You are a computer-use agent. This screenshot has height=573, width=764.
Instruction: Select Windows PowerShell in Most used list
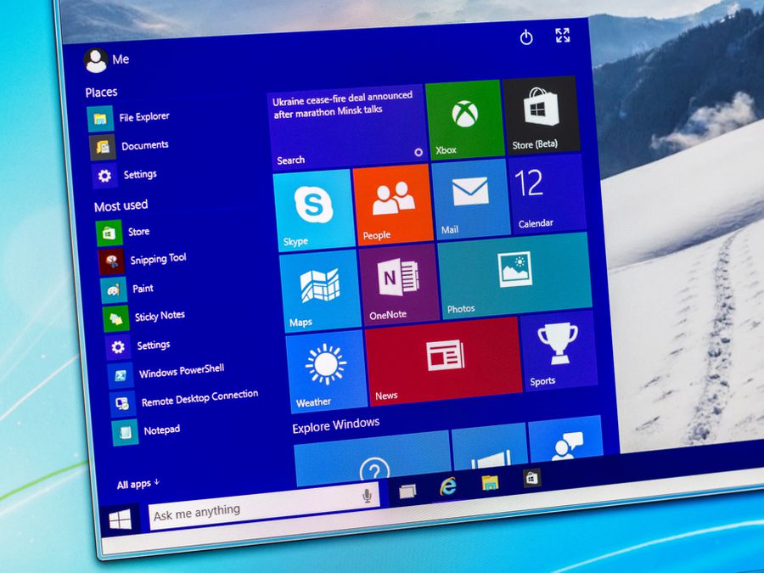click(180, 372)
